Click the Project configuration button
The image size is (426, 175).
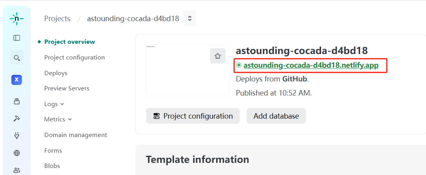193,116
